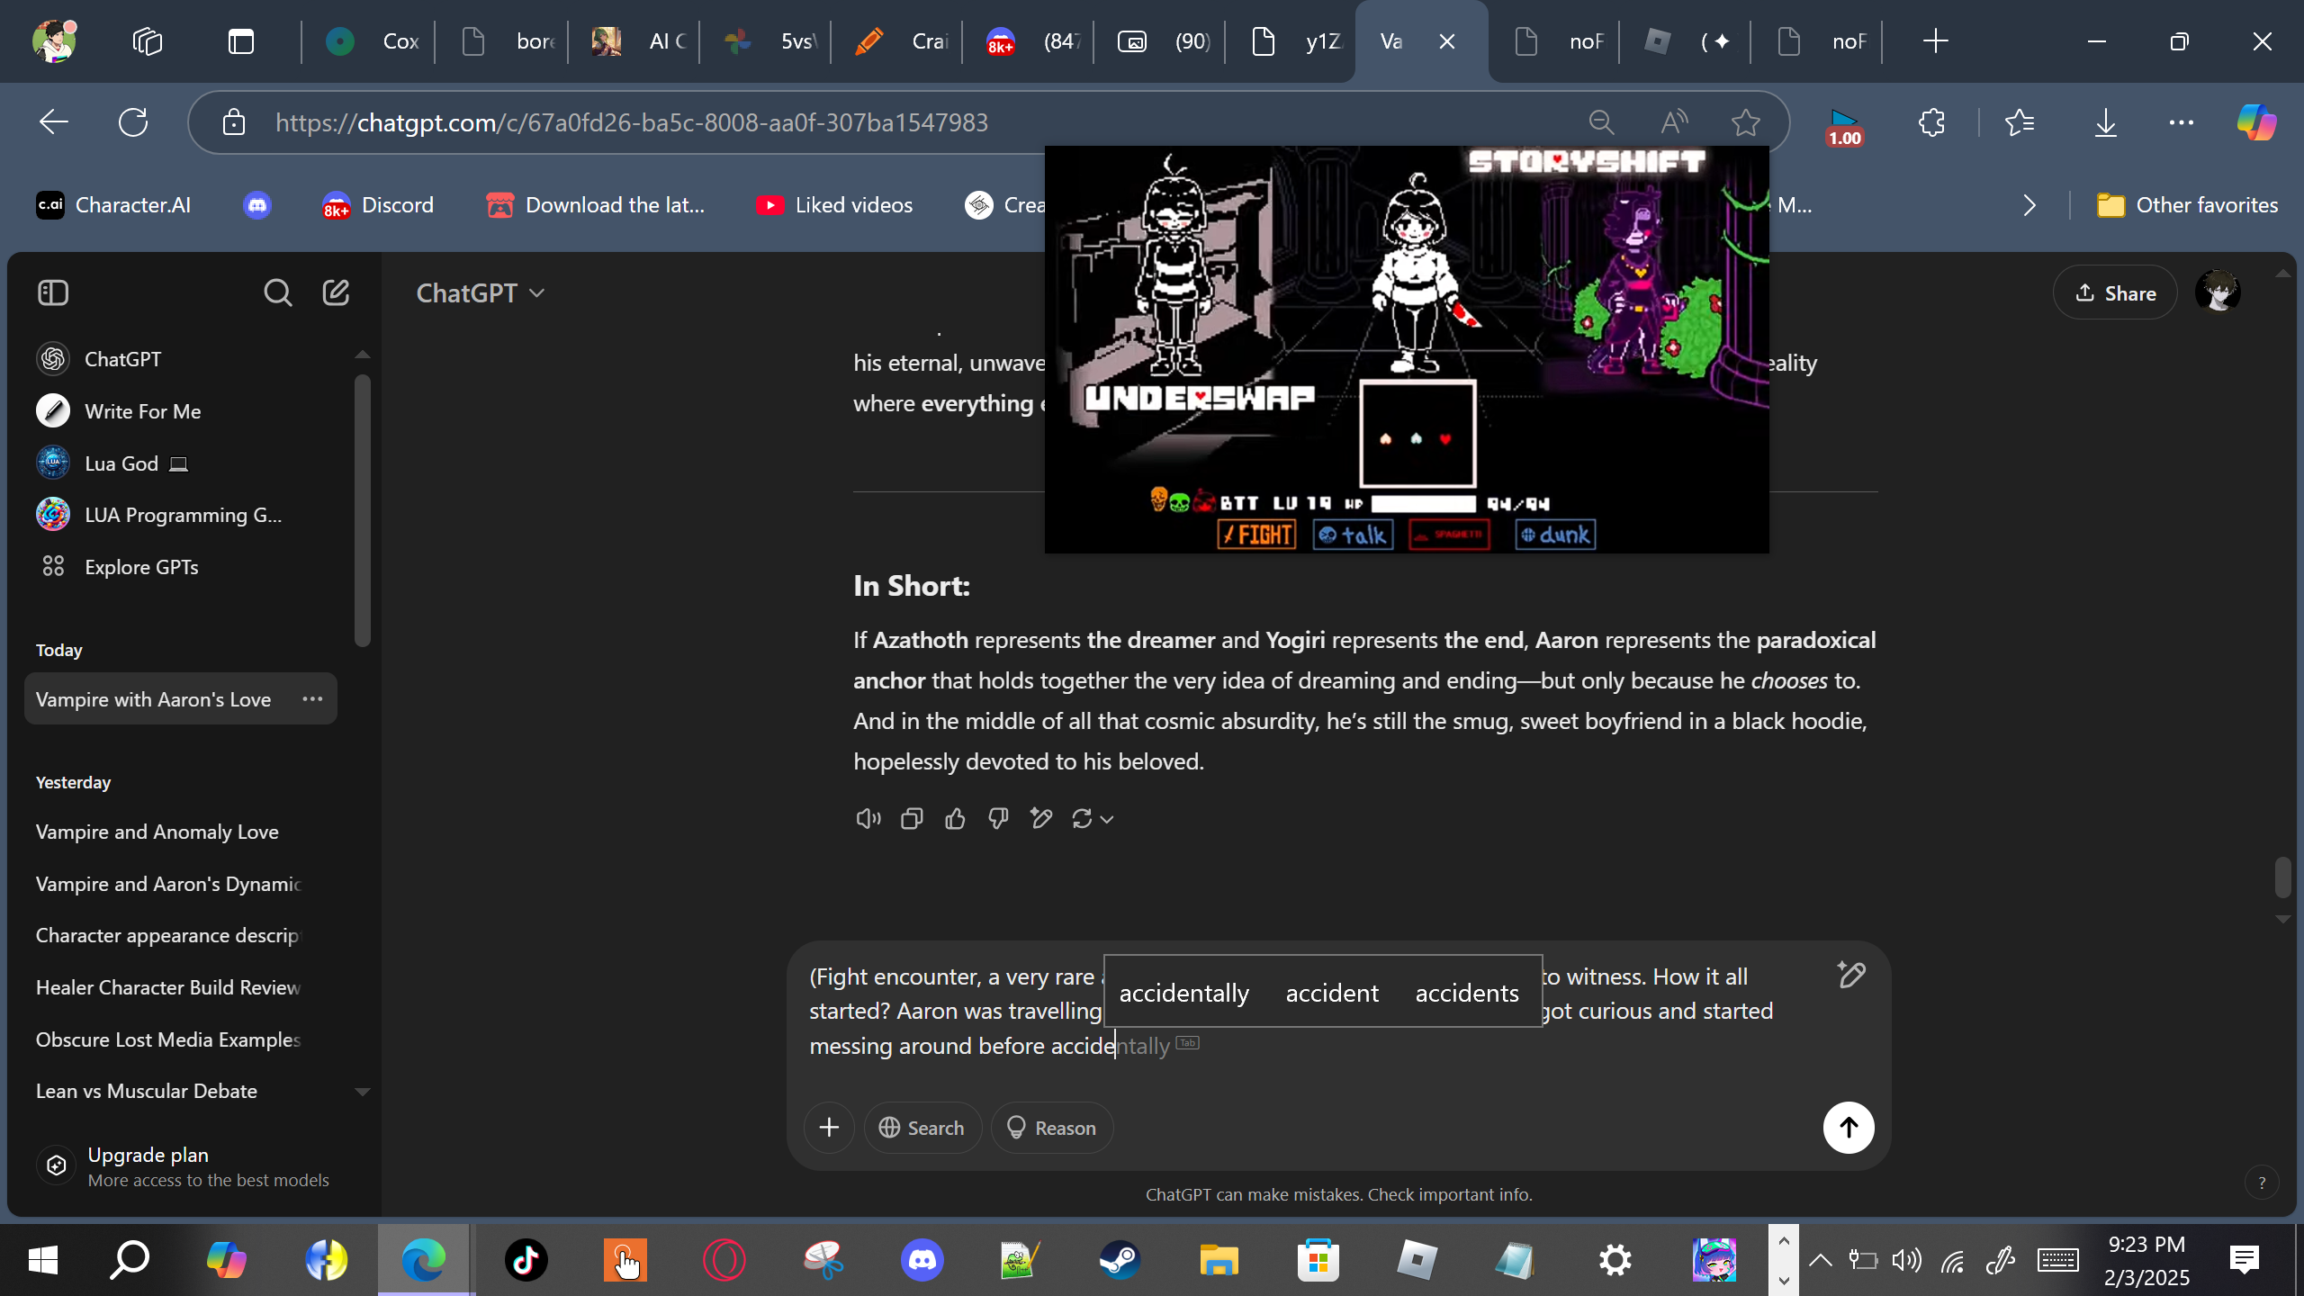Open the user profile avatar menu
This screenshot has width=2304, height=1296.
tap(2218, 292)
